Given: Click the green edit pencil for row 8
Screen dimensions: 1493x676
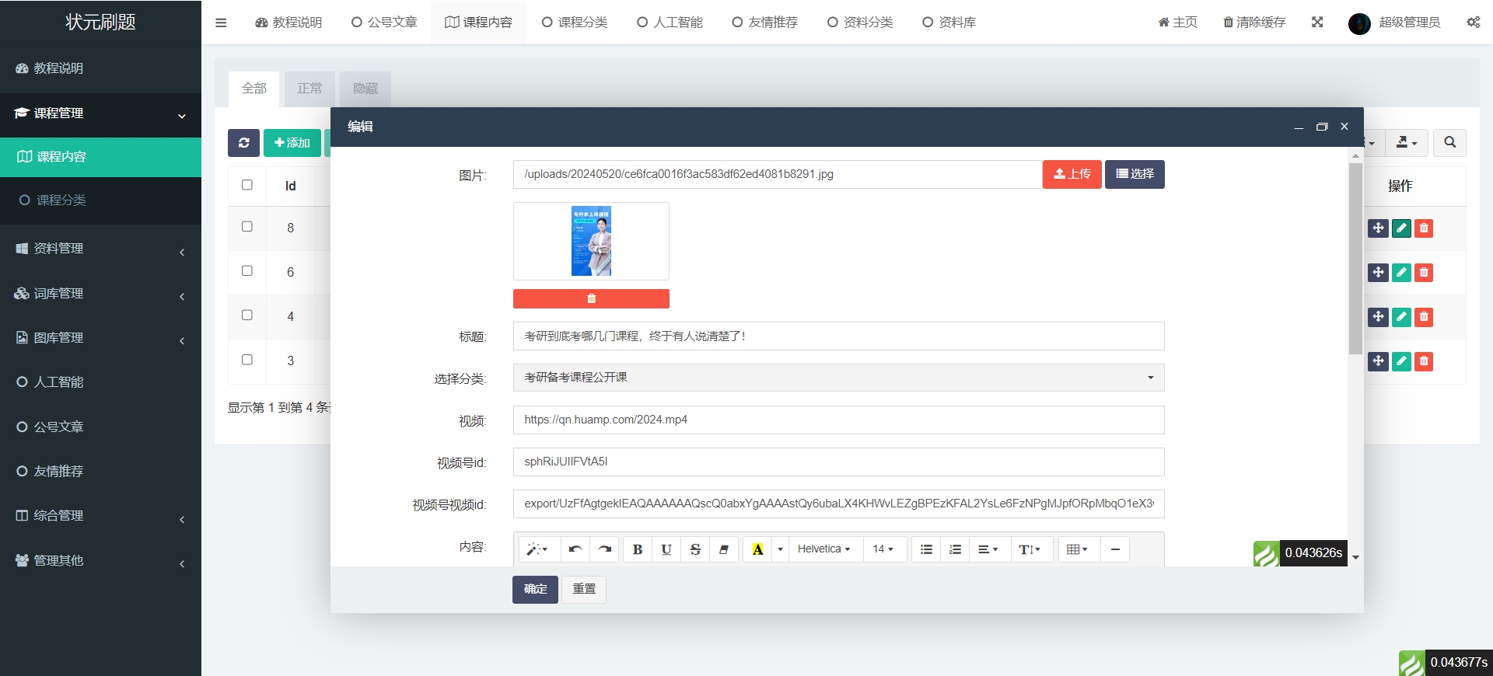Looking at the screenshot, I should coord(1401,228).
